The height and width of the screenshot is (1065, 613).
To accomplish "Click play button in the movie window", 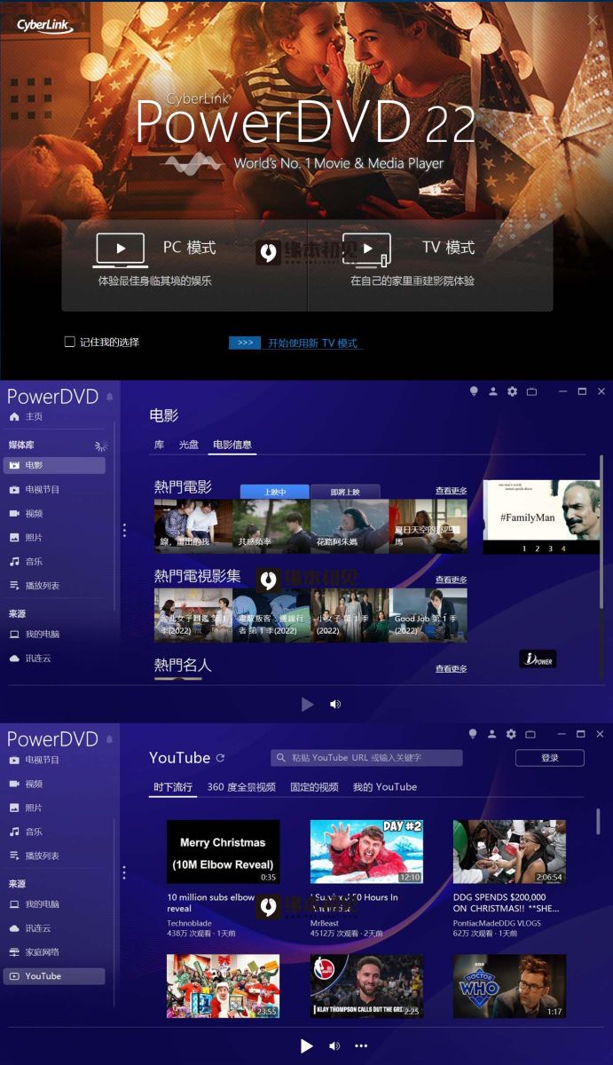I will pyautogui.click(x=307, y=704).
